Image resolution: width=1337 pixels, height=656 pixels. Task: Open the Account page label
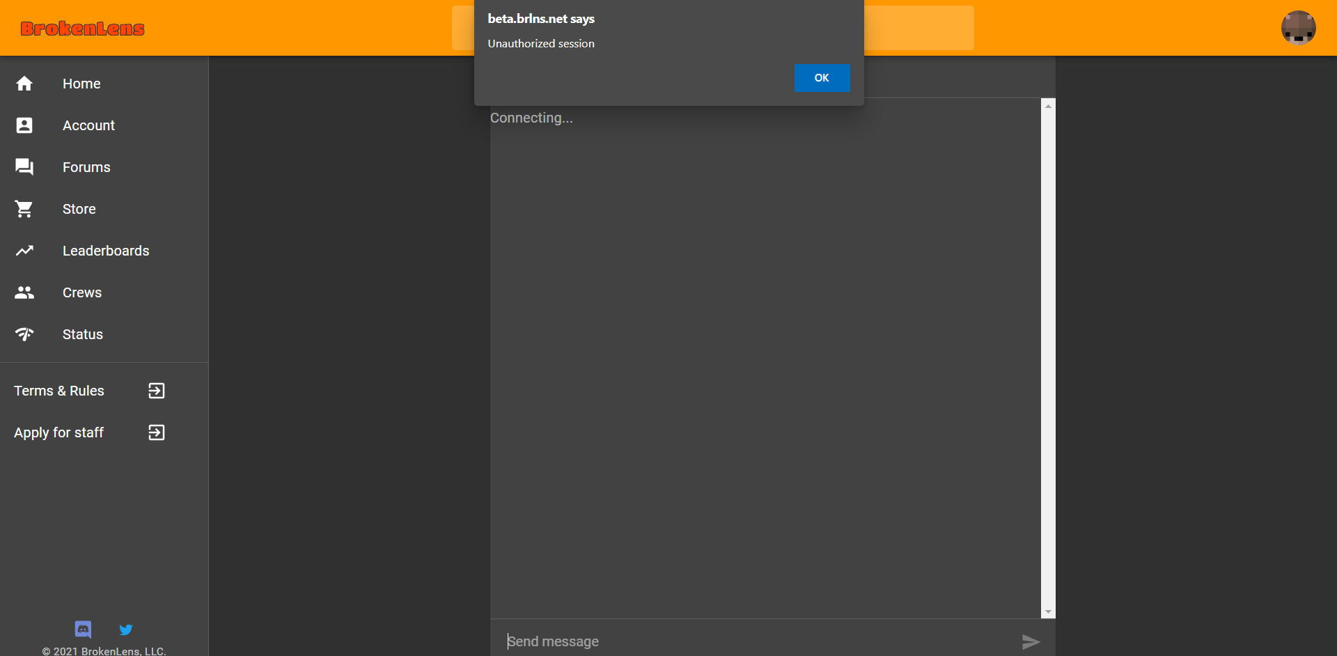point(88,125)
